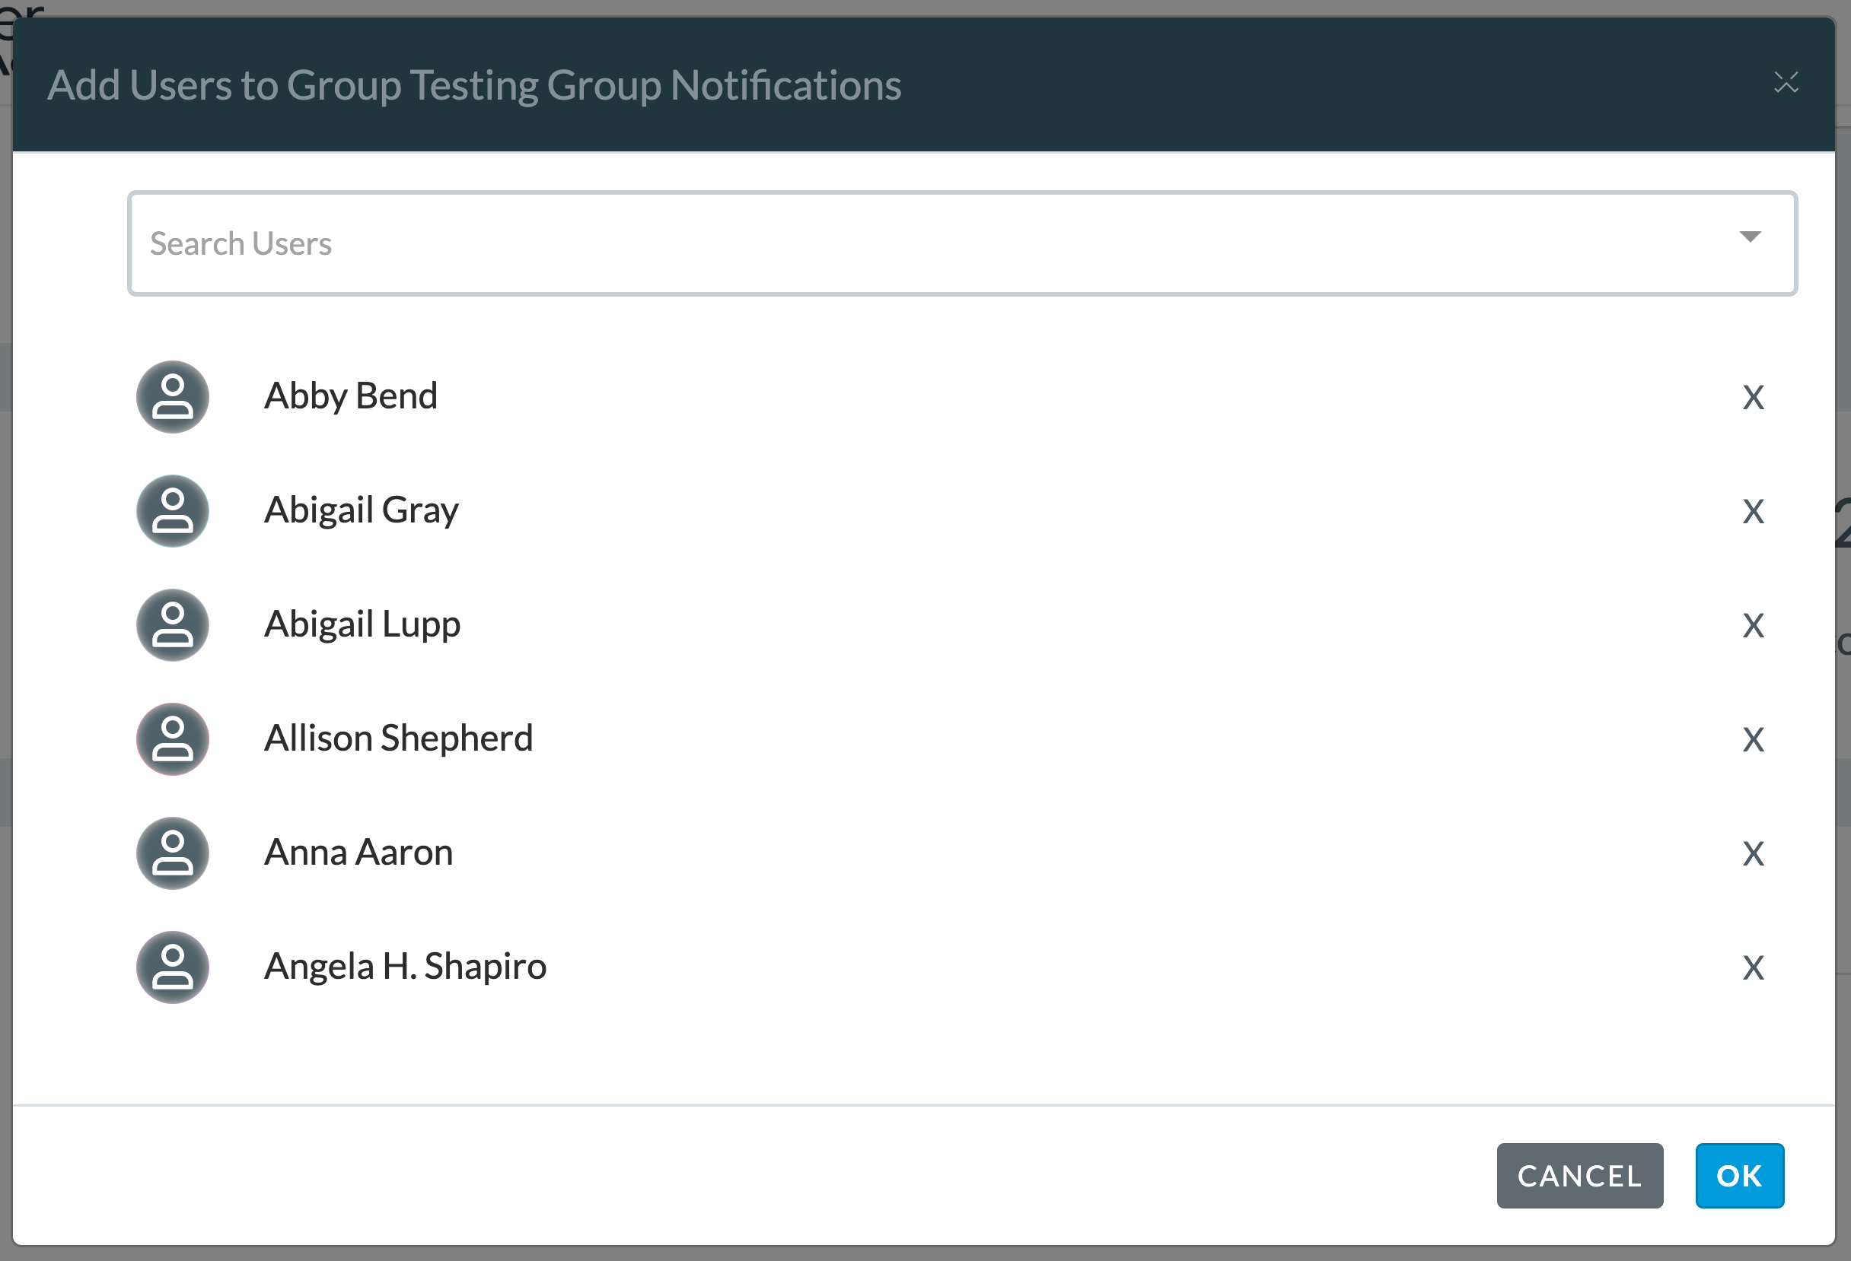
Task: Click Anna Aaron's avatar icon
Action: pos(173,853)
